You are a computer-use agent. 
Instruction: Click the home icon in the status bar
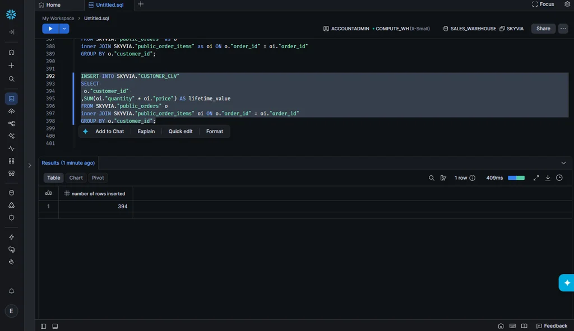click(x=501, y=326)
